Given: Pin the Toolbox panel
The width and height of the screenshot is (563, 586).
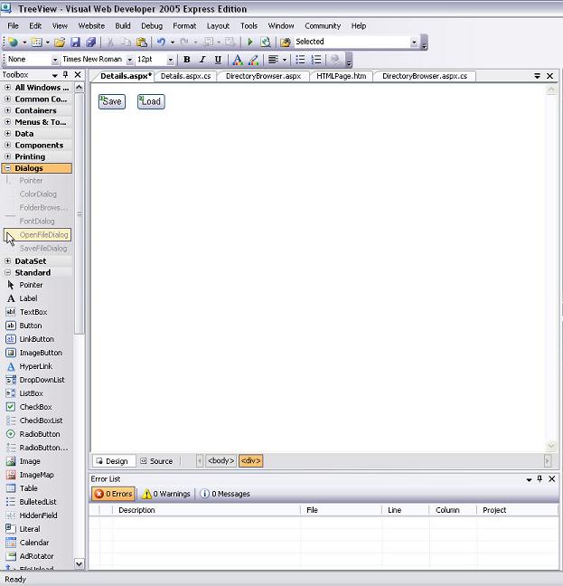Looking at the screenshot, I should 66,75.
